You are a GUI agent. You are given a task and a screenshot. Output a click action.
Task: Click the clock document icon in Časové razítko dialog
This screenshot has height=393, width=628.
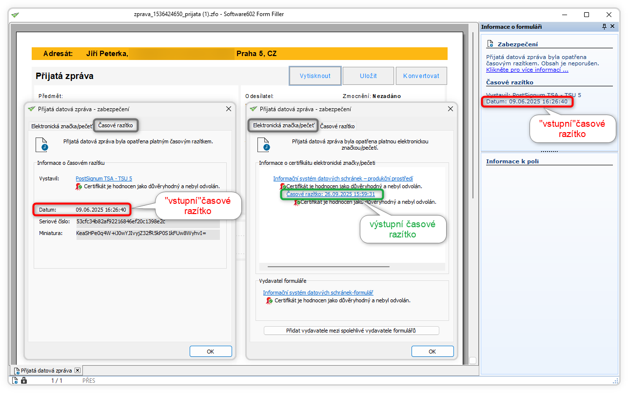tap(42, 145)
